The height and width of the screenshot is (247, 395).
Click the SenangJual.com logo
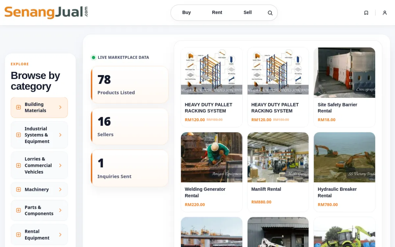tap(46, 13)
